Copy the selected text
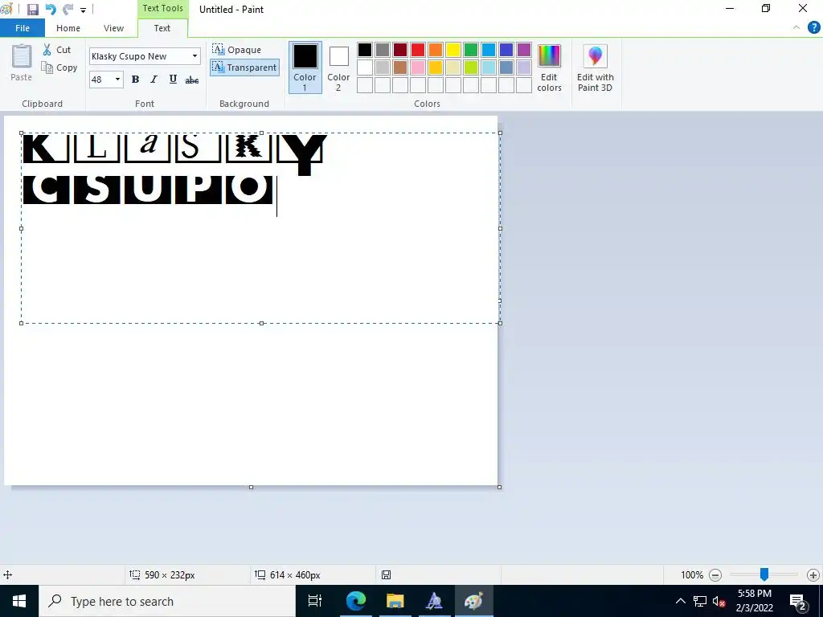This screenshot has height=617, width=823. click(x=59, y=67)
